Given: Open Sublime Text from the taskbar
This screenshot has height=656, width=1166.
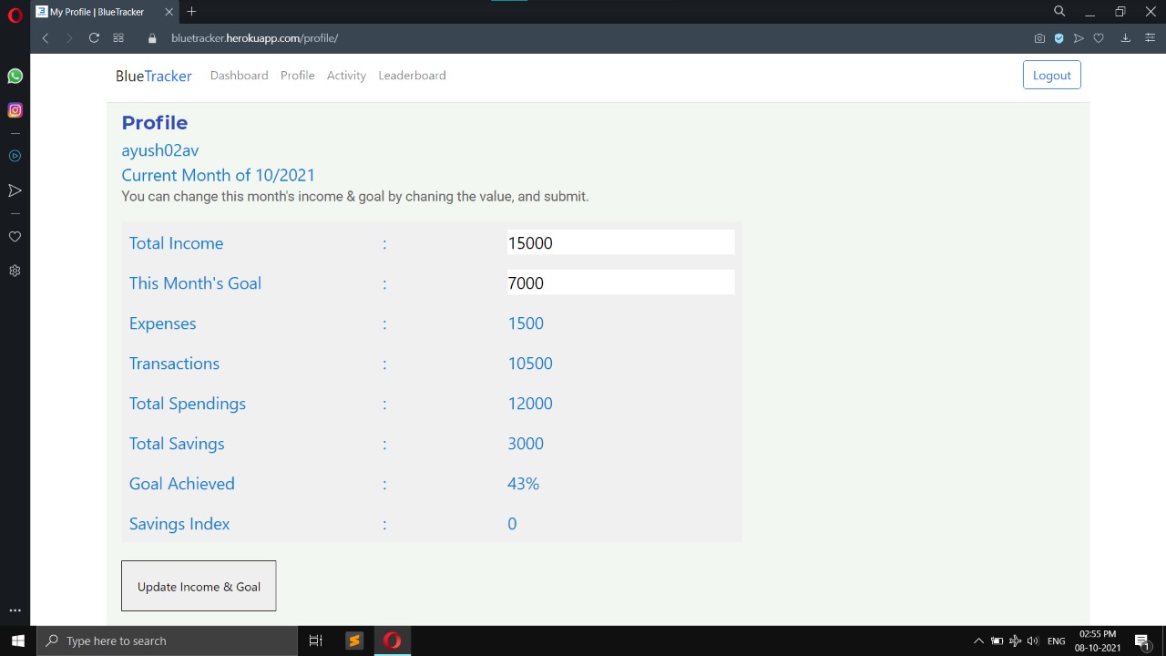Looking at the screenshot, I should coord(354,641).
